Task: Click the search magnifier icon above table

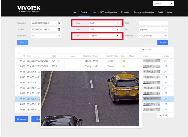Action: point(143,50)
